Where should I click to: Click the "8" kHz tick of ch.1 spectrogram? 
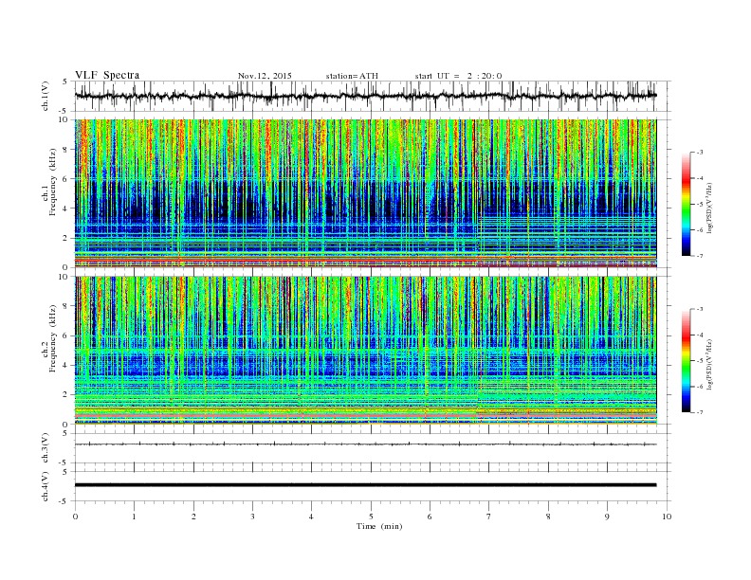(x=65, y=150)
